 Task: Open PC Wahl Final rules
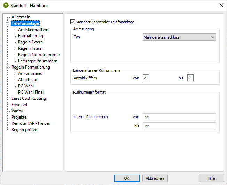(31, 92)
